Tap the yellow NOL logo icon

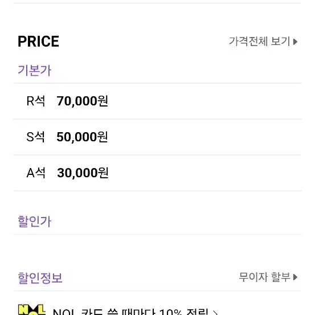pos(32,310)
